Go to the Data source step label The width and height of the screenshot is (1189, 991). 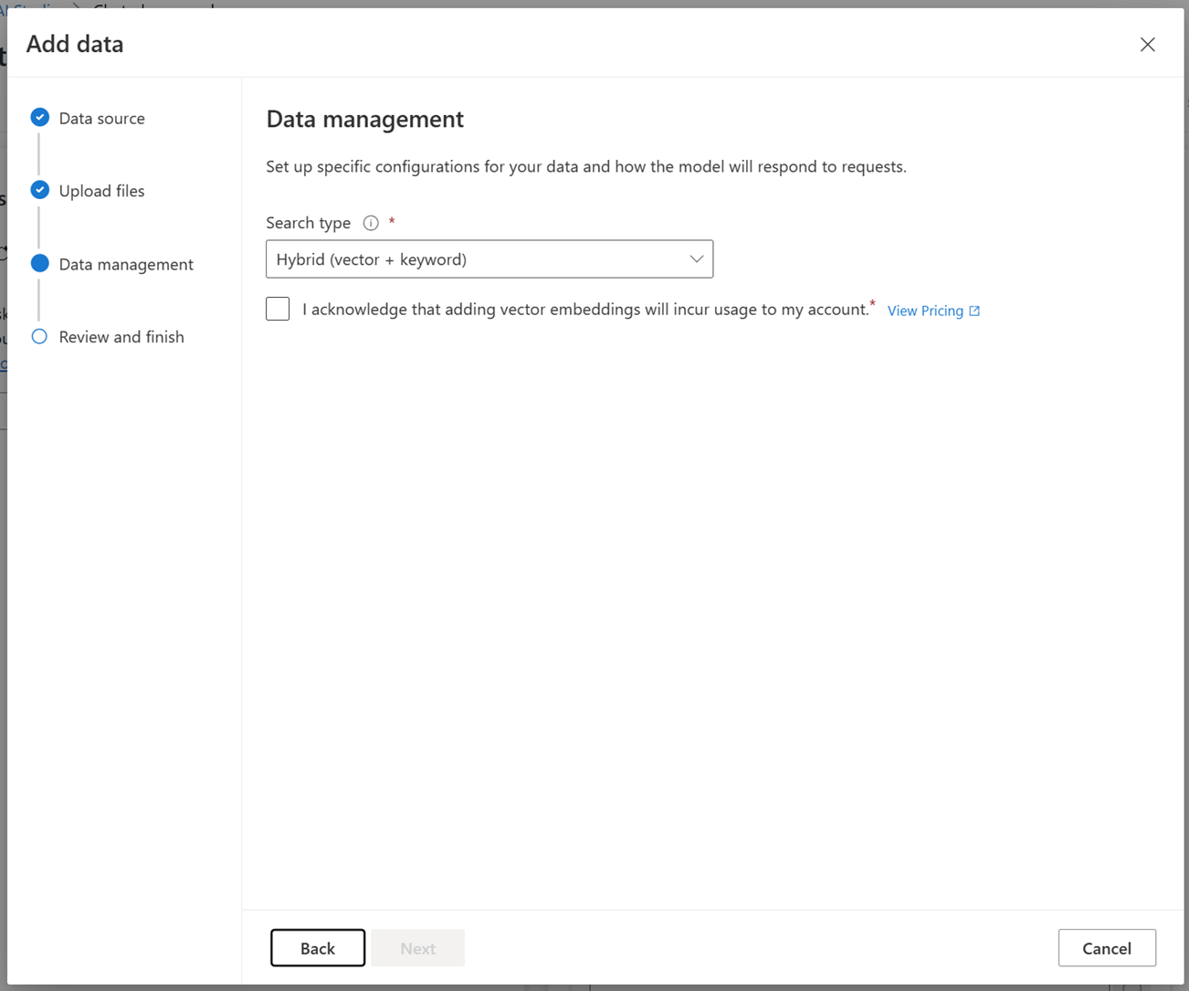(101, 118)
